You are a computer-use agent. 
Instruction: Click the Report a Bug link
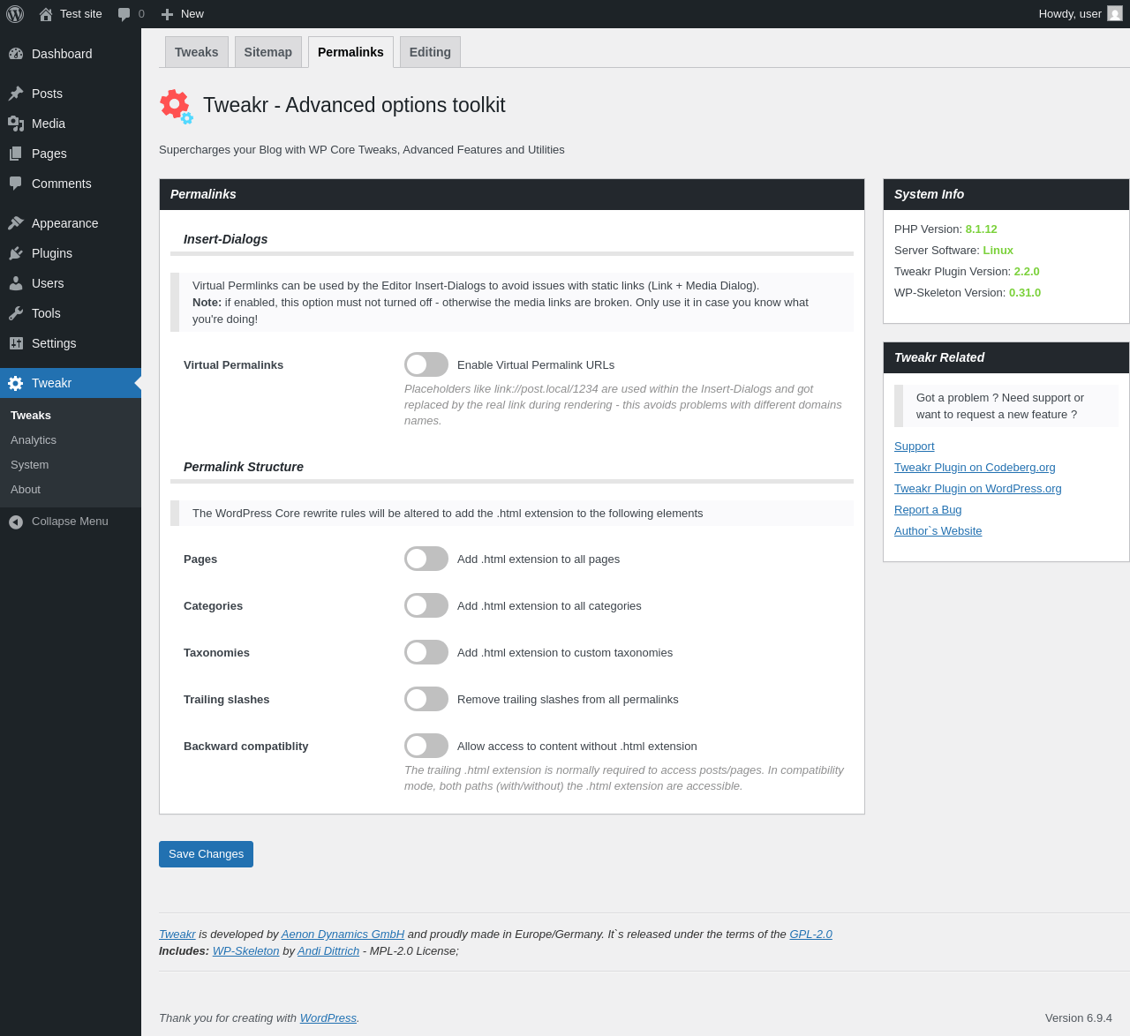tap(928, 510)
